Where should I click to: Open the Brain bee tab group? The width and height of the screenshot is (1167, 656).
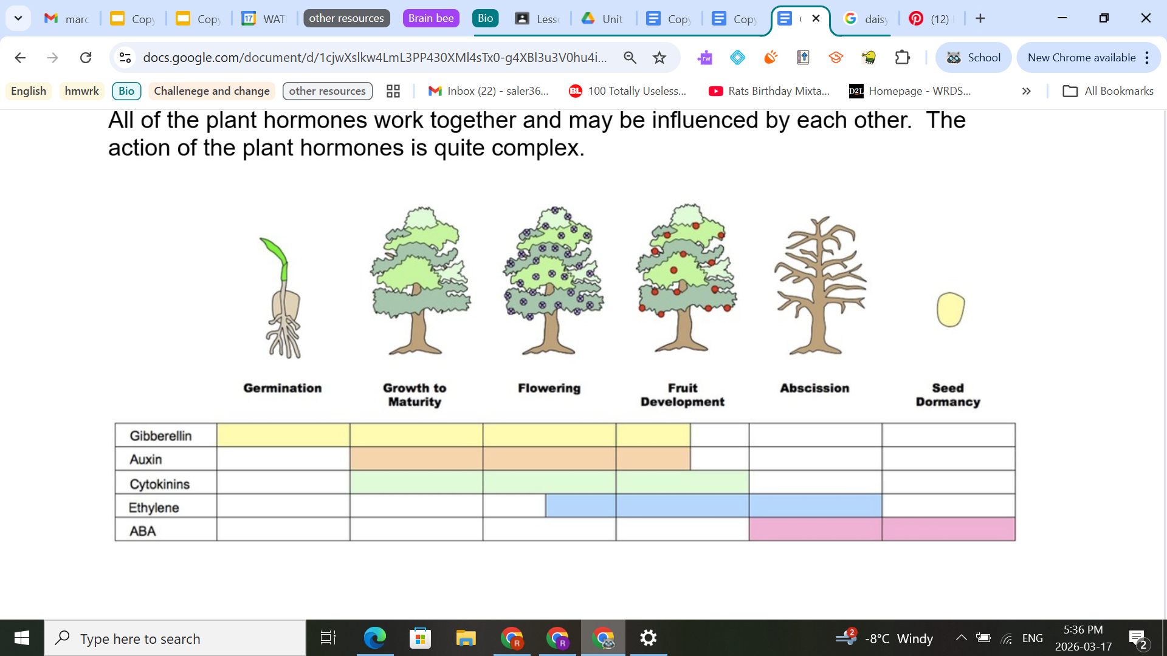(x=431, y=18)
